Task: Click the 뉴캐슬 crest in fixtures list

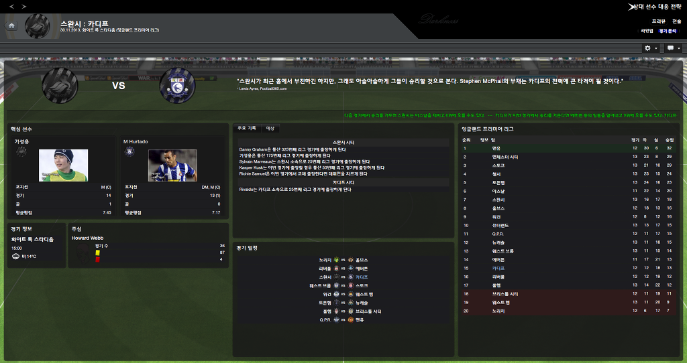Action: click(350, 303)
